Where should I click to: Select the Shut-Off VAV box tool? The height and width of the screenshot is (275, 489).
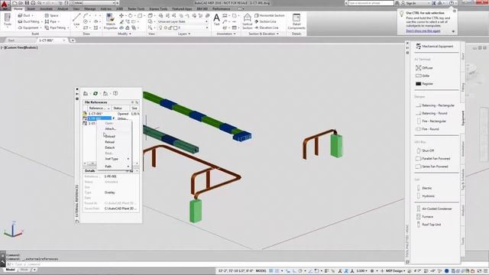425,150
